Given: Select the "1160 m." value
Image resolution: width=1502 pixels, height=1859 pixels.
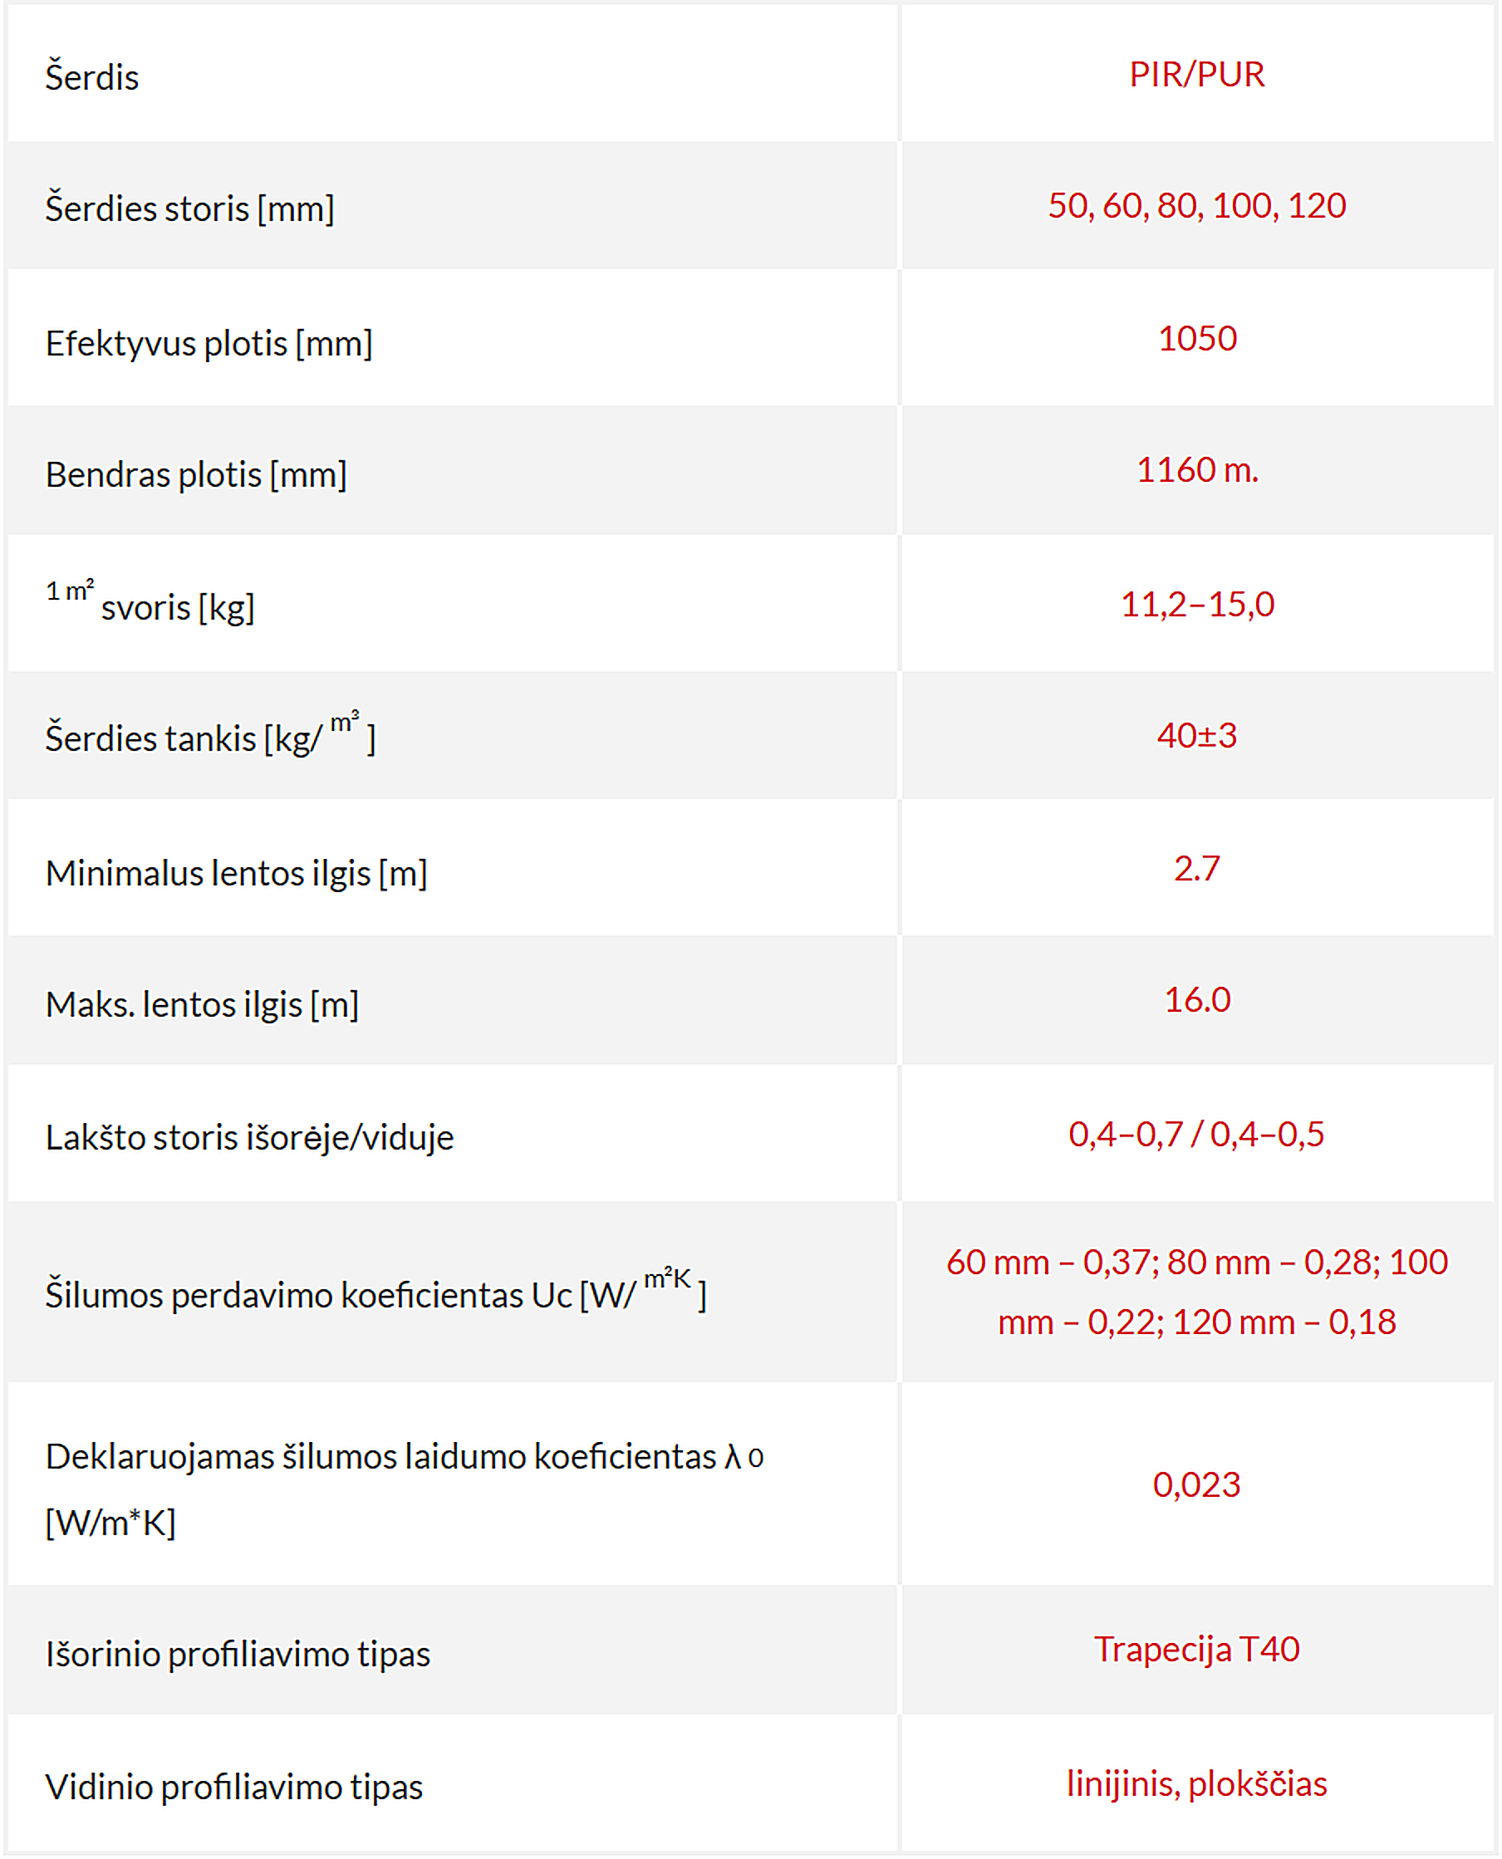Looking at the screenshot, I should tap(1196, 469).
